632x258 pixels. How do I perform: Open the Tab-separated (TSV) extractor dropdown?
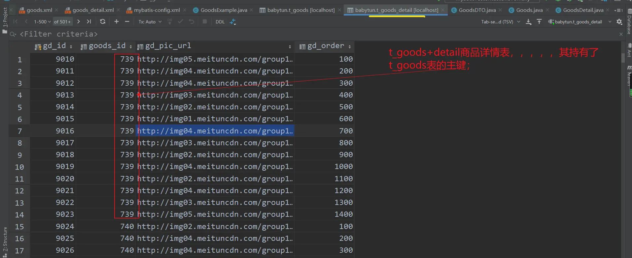tap(501, 22)
